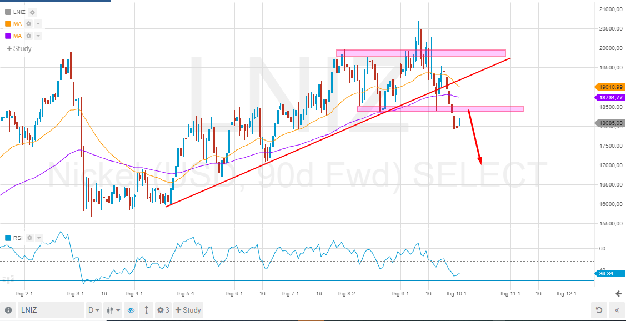This screenshot has height=321, width=626.
Task: Open settings gear for purple MA
Action: (x=28, y=36)
